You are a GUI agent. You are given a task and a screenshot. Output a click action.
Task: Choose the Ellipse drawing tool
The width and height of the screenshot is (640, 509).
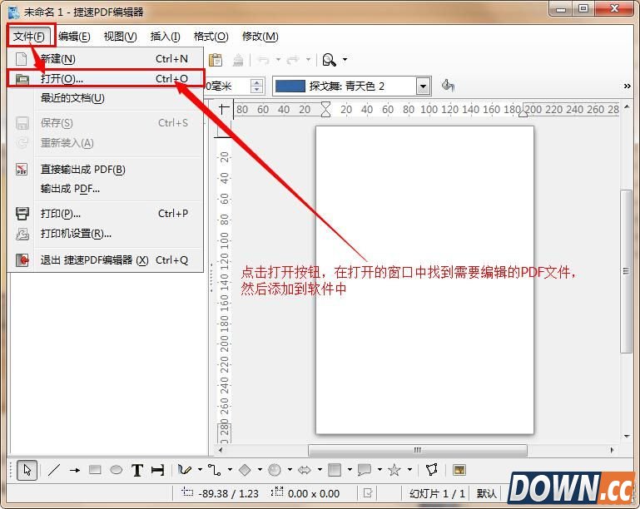point(116,470)
